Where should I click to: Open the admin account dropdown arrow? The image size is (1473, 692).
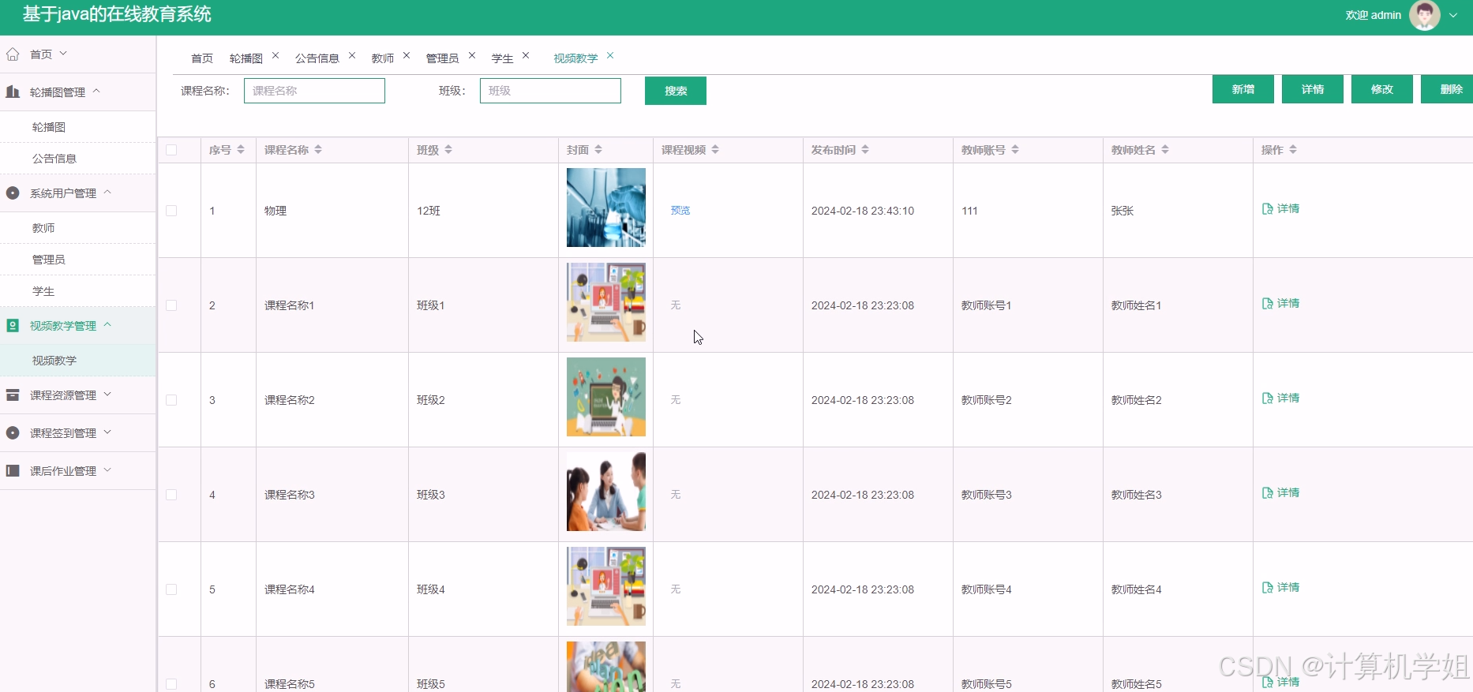pos(1453,15)
